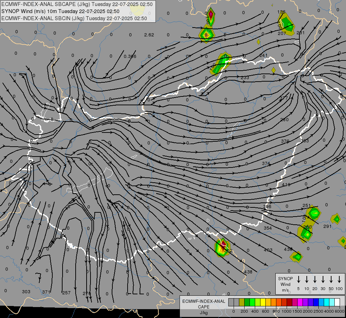346x318 pixels.
Task: Click the 291 map value
Action: pyautogui.click(x=327, y=226)
